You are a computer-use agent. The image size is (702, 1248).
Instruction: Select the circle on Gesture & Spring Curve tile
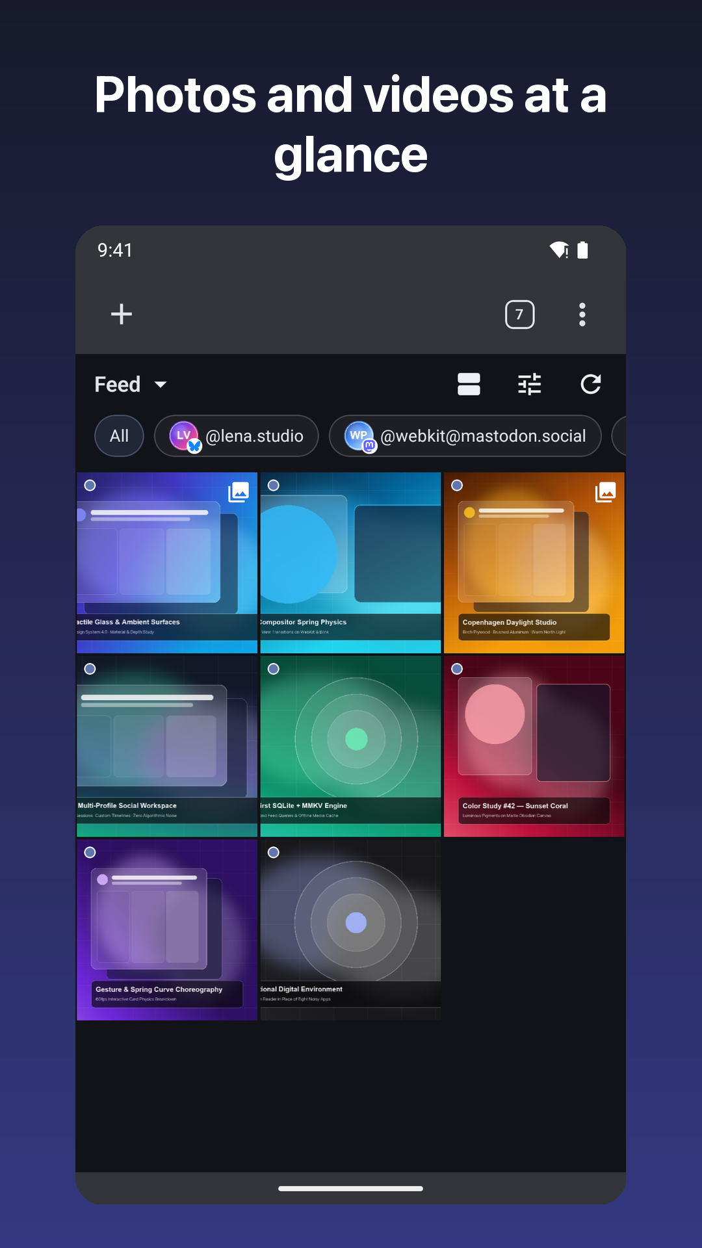point(90,852)
